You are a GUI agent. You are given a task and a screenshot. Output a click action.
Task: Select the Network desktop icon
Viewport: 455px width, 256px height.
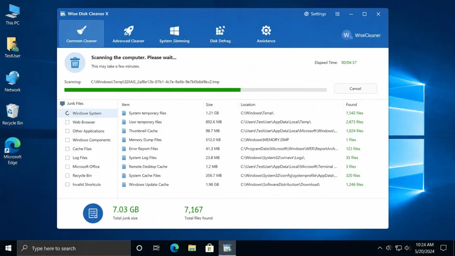(13, 81)
